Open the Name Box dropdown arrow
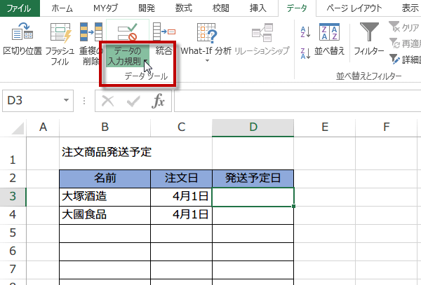421x285 pixels. point(66,100)
